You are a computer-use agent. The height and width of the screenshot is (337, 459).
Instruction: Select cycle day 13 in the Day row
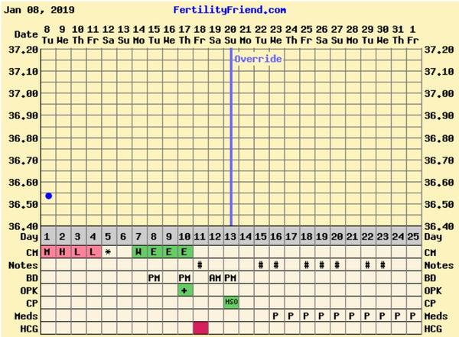[x=230, y=239]
